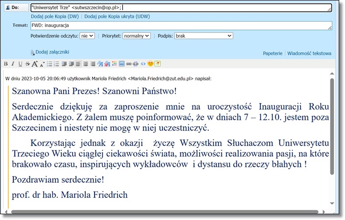The width and height of the screenshot is (345, 220).
Task: Switch to Wiadomość tekstowa mode
Action: [309, 53]
